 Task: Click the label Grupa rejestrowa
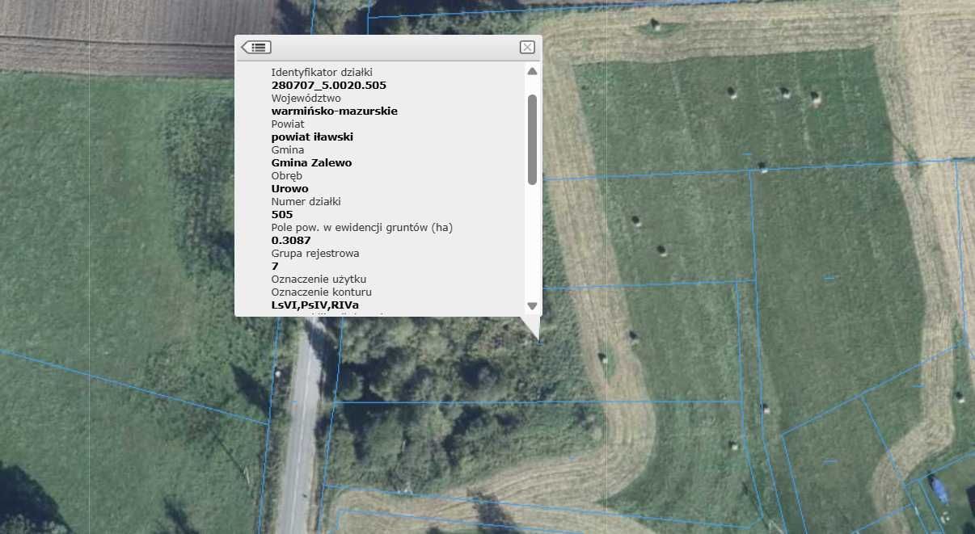[x=315, y=253]
